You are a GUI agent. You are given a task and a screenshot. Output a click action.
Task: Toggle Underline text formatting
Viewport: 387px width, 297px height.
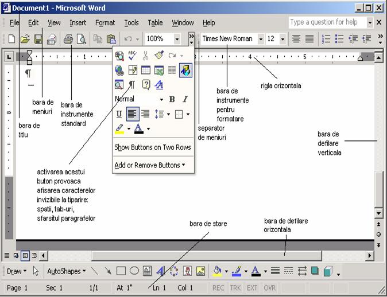click(119, 114)
